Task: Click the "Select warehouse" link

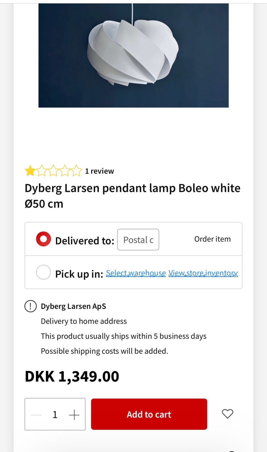Action: click(x=136, y=273)
